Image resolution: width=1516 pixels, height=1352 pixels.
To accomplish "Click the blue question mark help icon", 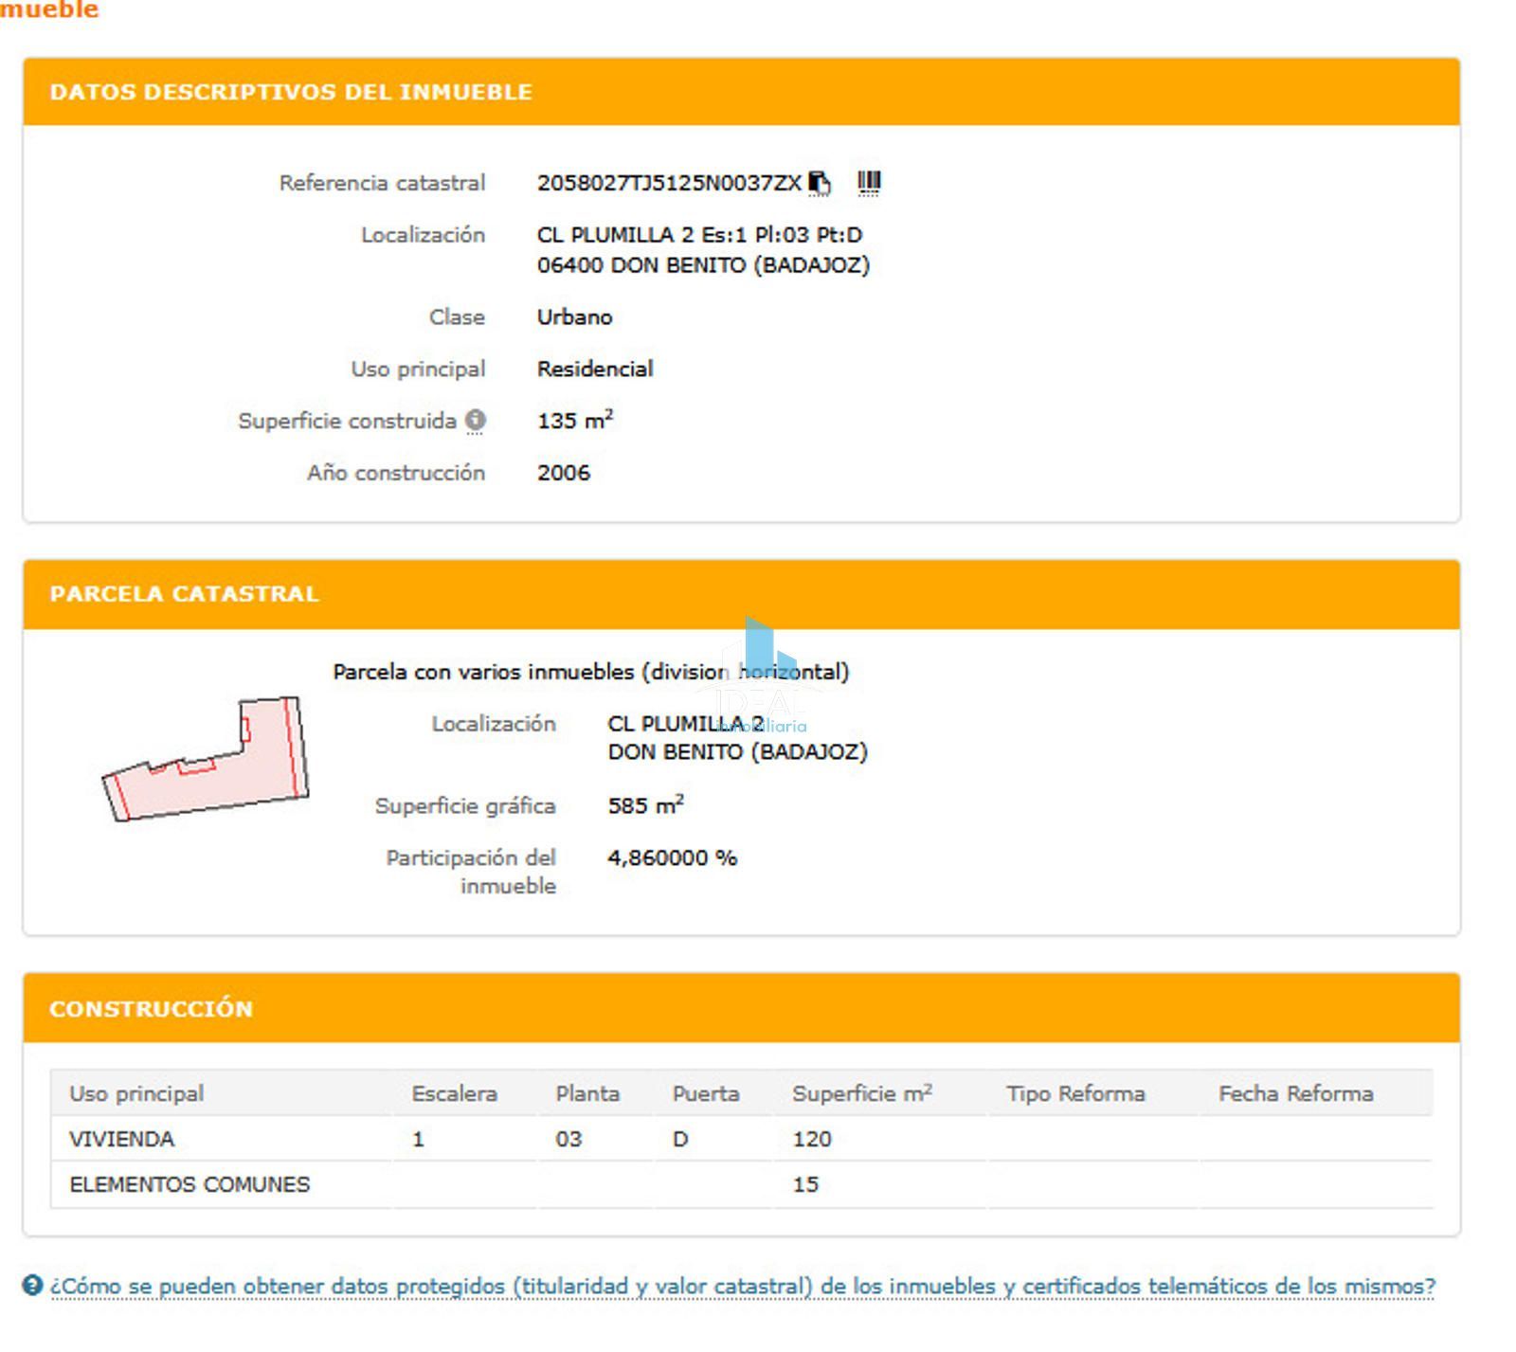I will click(x=32, y=1286).
